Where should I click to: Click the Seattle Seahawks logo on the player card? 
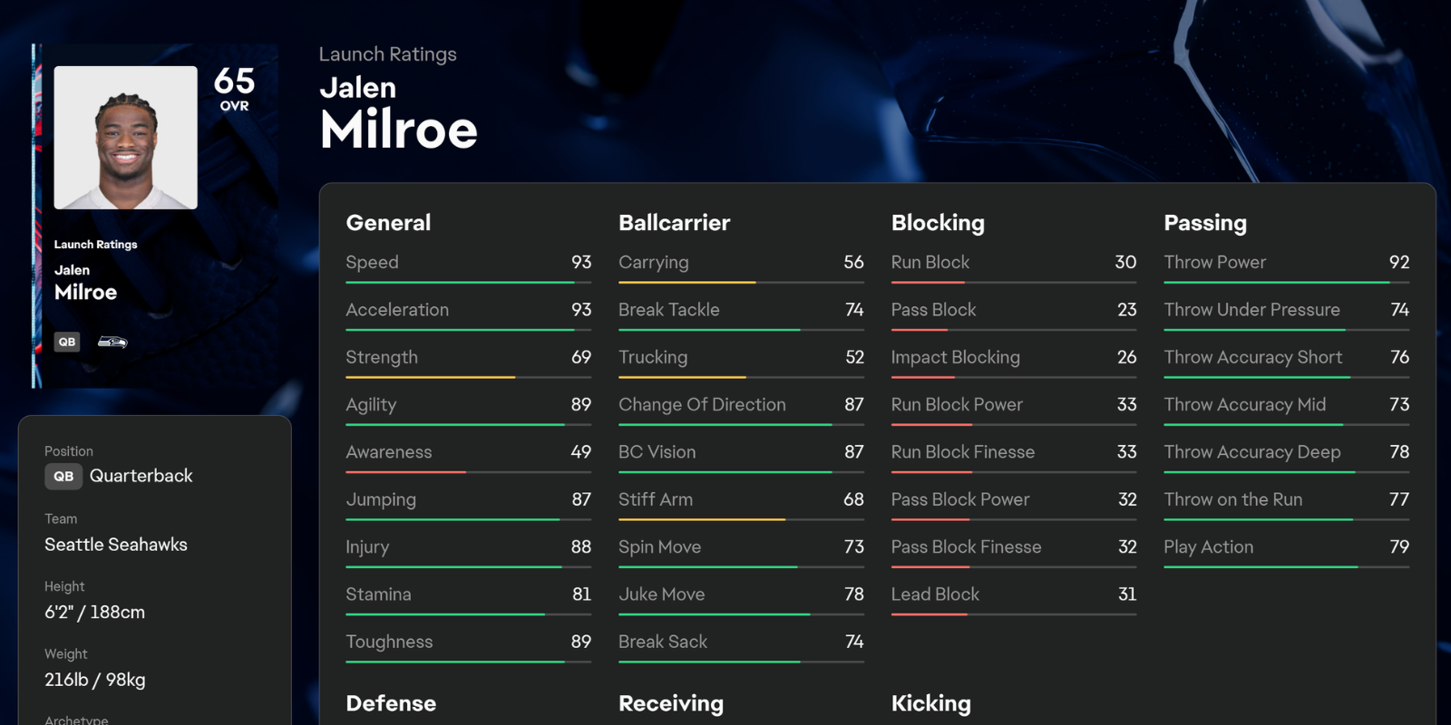point(112,342)
